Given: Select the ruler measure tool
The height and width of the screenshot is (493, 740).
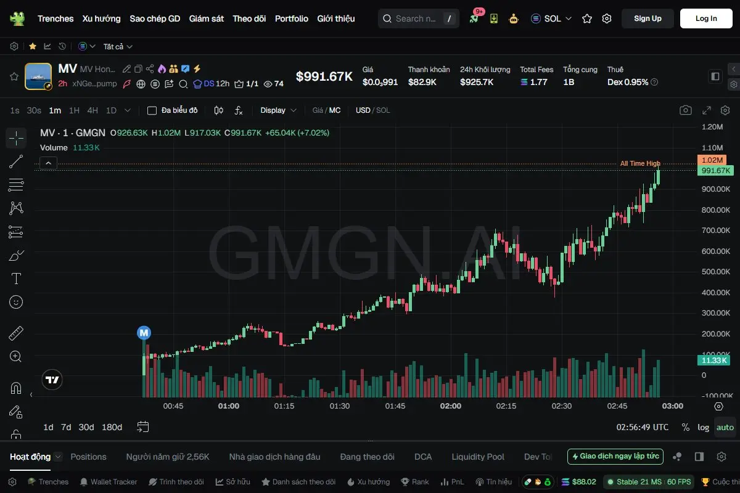Looking at the screenshot, I should coord(16,333).
